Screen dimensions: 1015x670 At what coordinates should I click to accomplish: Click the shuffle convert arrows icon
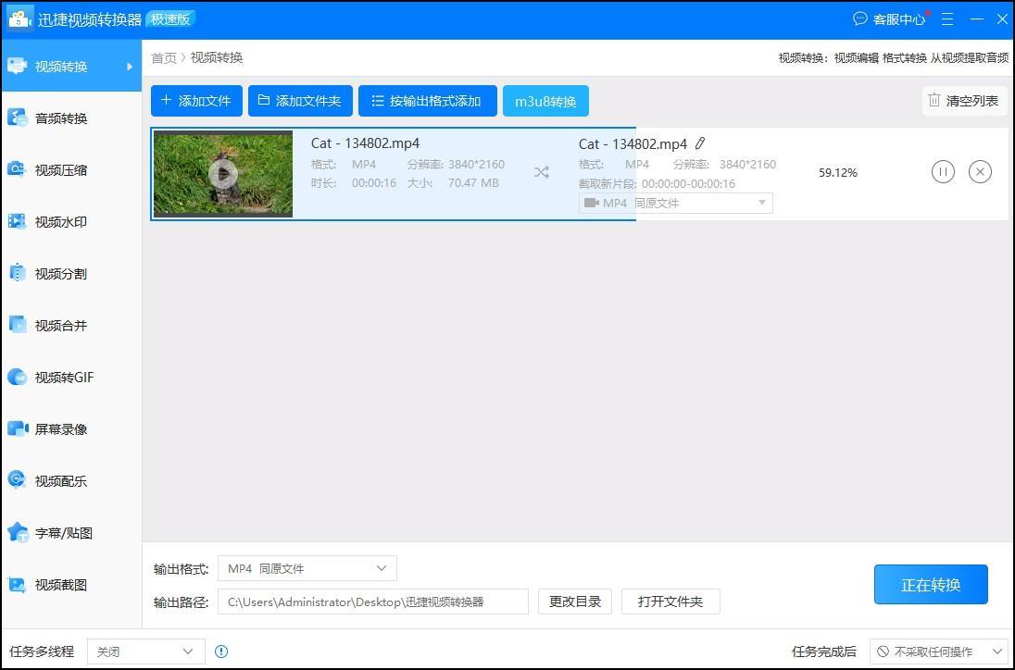coord(542,172)
